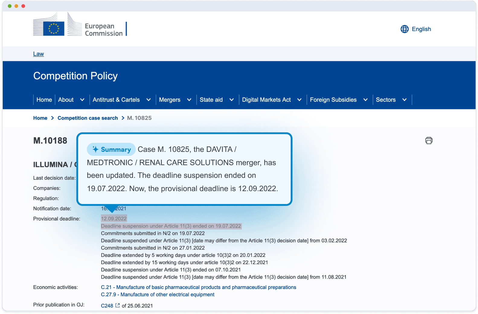Expand the State aid dropdown arrow

pyautogui.click(x=232, y=100)
